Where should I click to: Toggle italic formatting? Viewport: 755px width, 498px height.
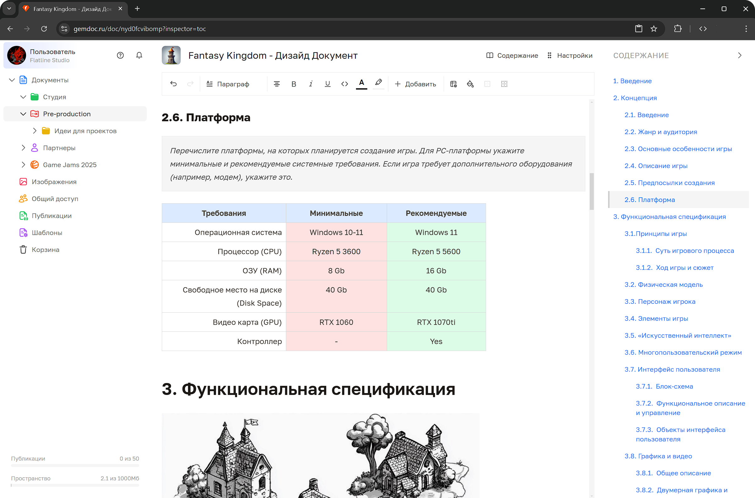[x=311, y=84]
